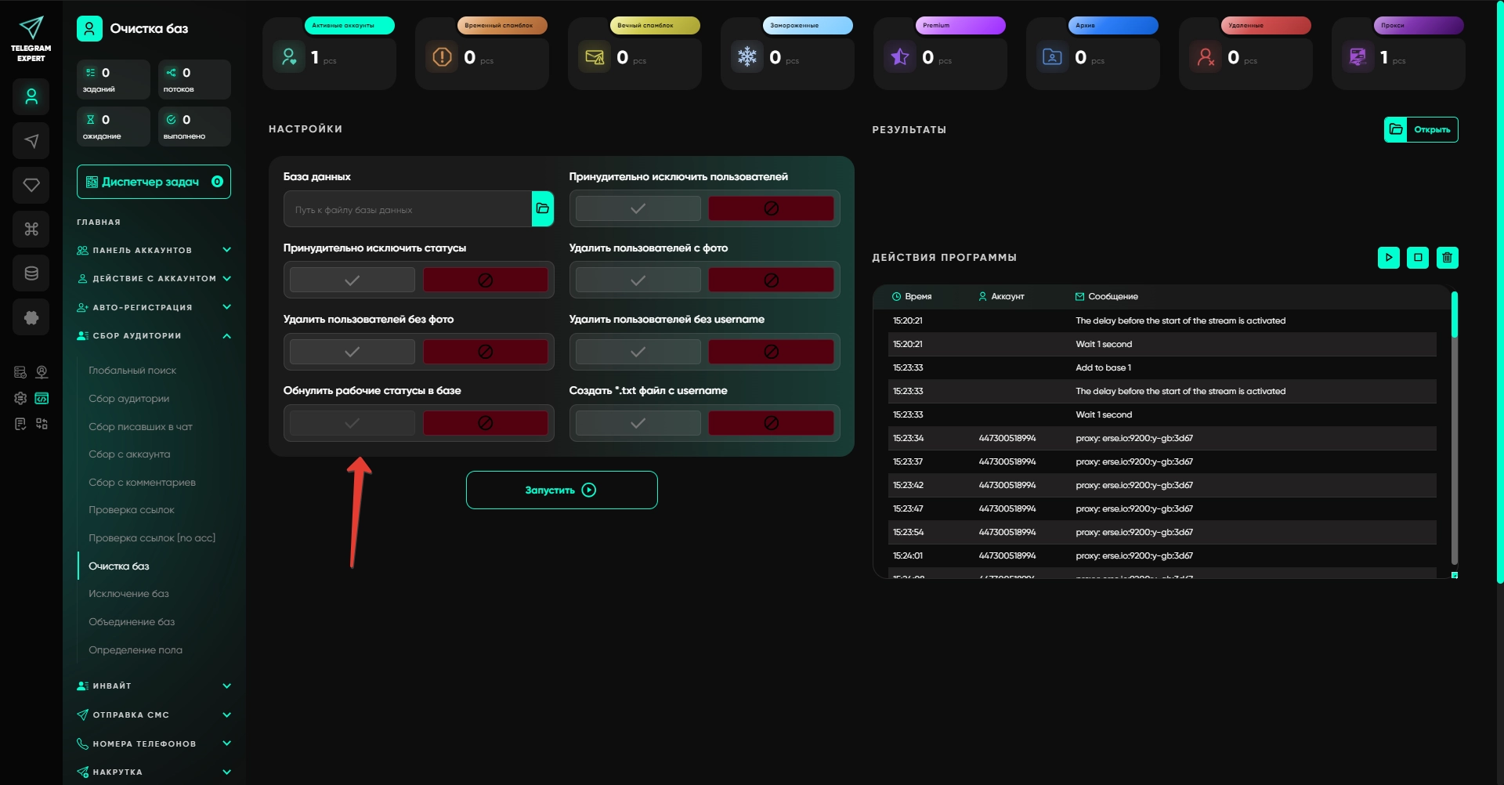1504x785 pixels.
Task: Click the paper plane icon in left sidebar
Action: click(x=31, y=141)
